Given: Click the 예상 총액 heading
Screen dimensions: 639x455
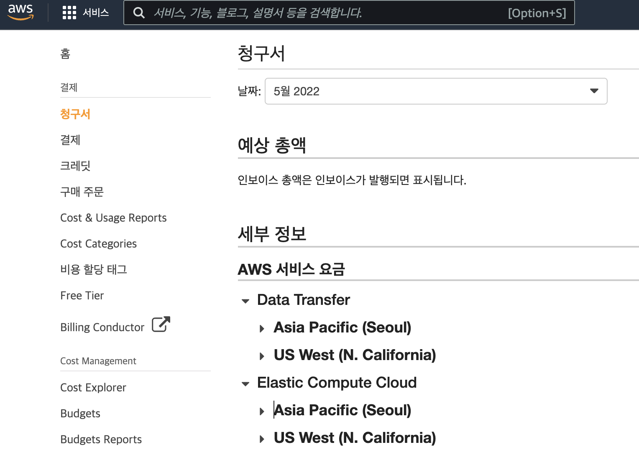Looking at the screenshot, I should pos(272,145).
